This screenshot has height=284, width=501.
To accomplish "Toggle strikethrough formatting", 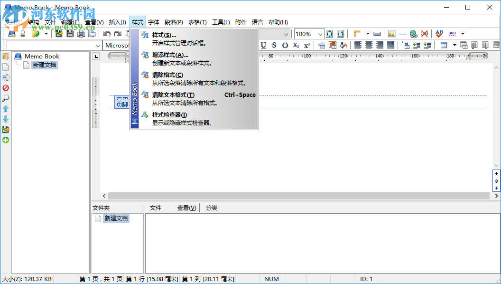I will 274,45.
